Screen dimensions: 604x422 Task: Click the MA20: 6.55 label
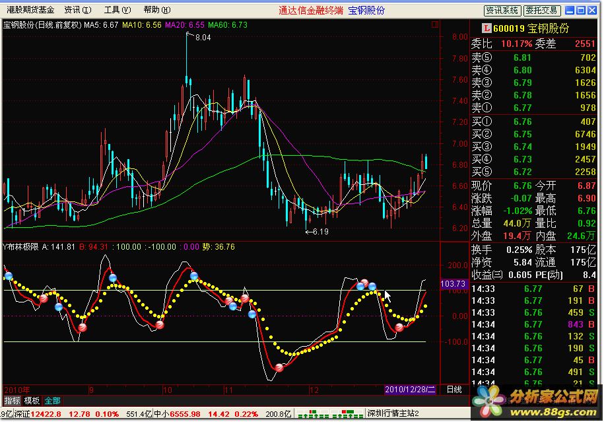click(185, 25)
